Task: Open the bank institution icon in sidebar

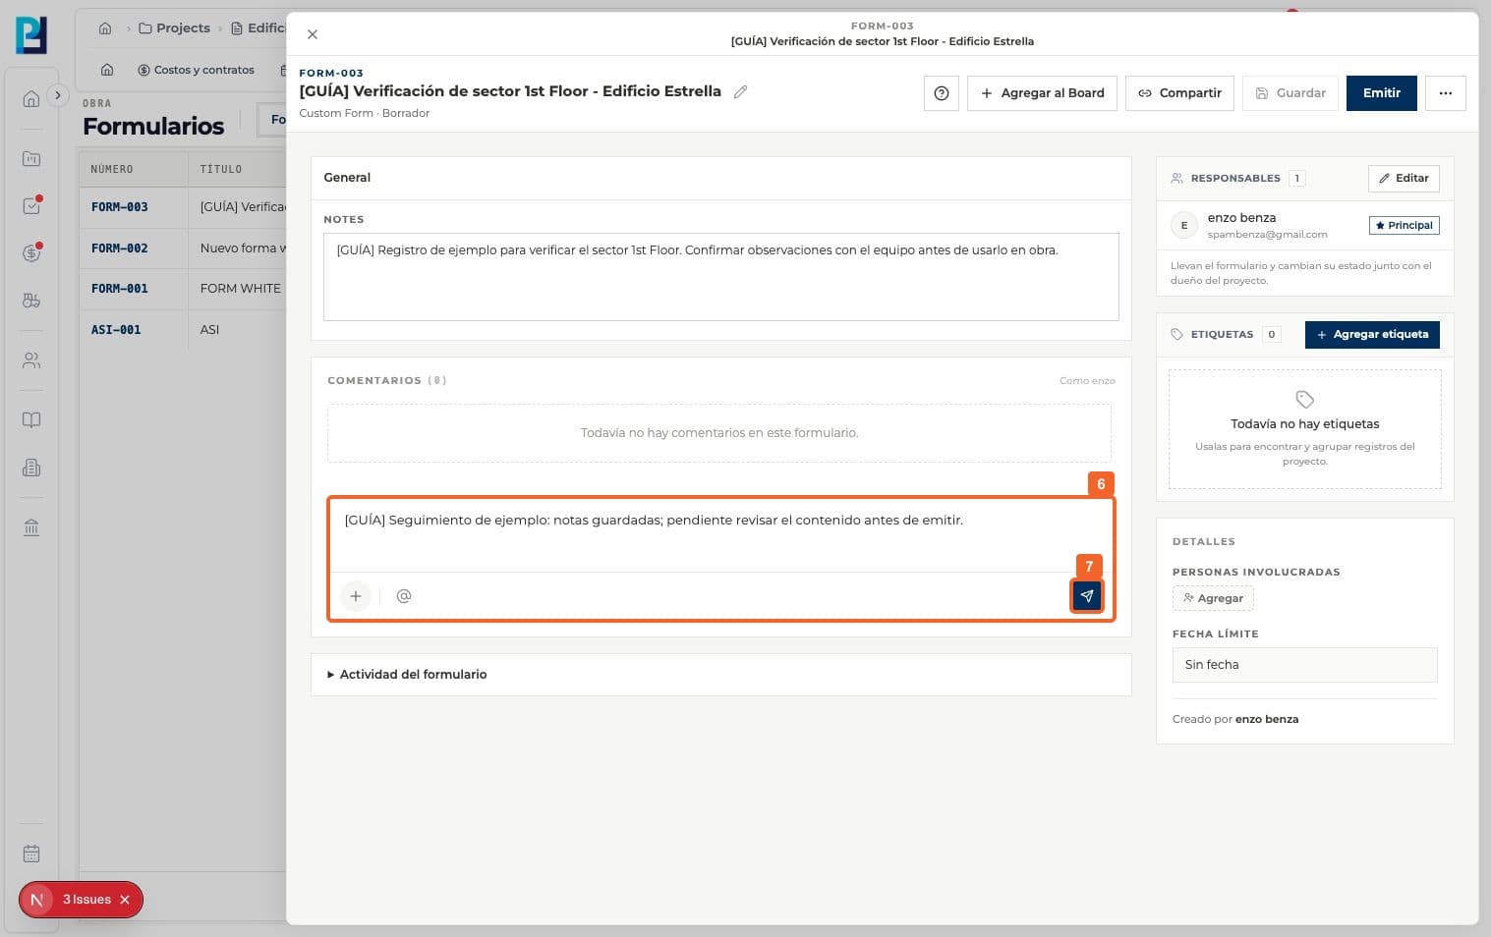Action: point(31,527)
